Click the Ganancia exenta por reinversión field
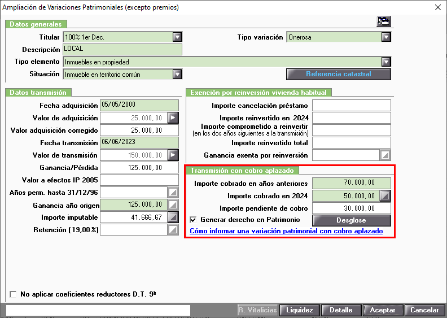447x318 pixels. click(346, 155)
